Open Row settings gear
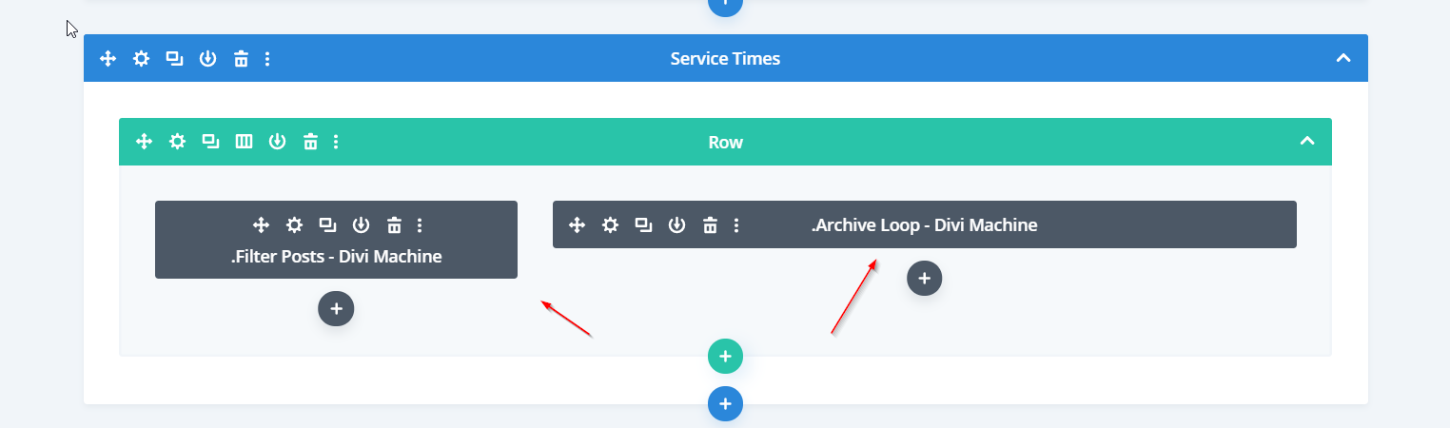Image resolution: width=1450 pixels, height=428 pixels. (x=177, y=142)
